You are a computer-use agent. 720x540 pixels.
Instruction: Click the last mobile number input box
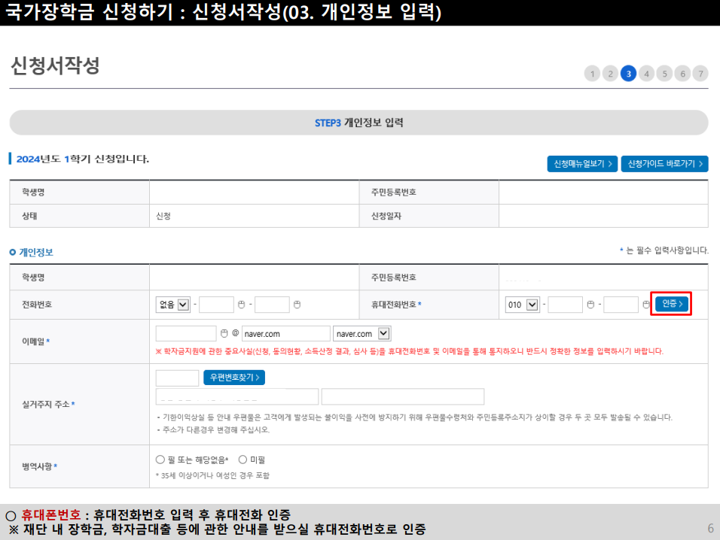coord(621,304)
